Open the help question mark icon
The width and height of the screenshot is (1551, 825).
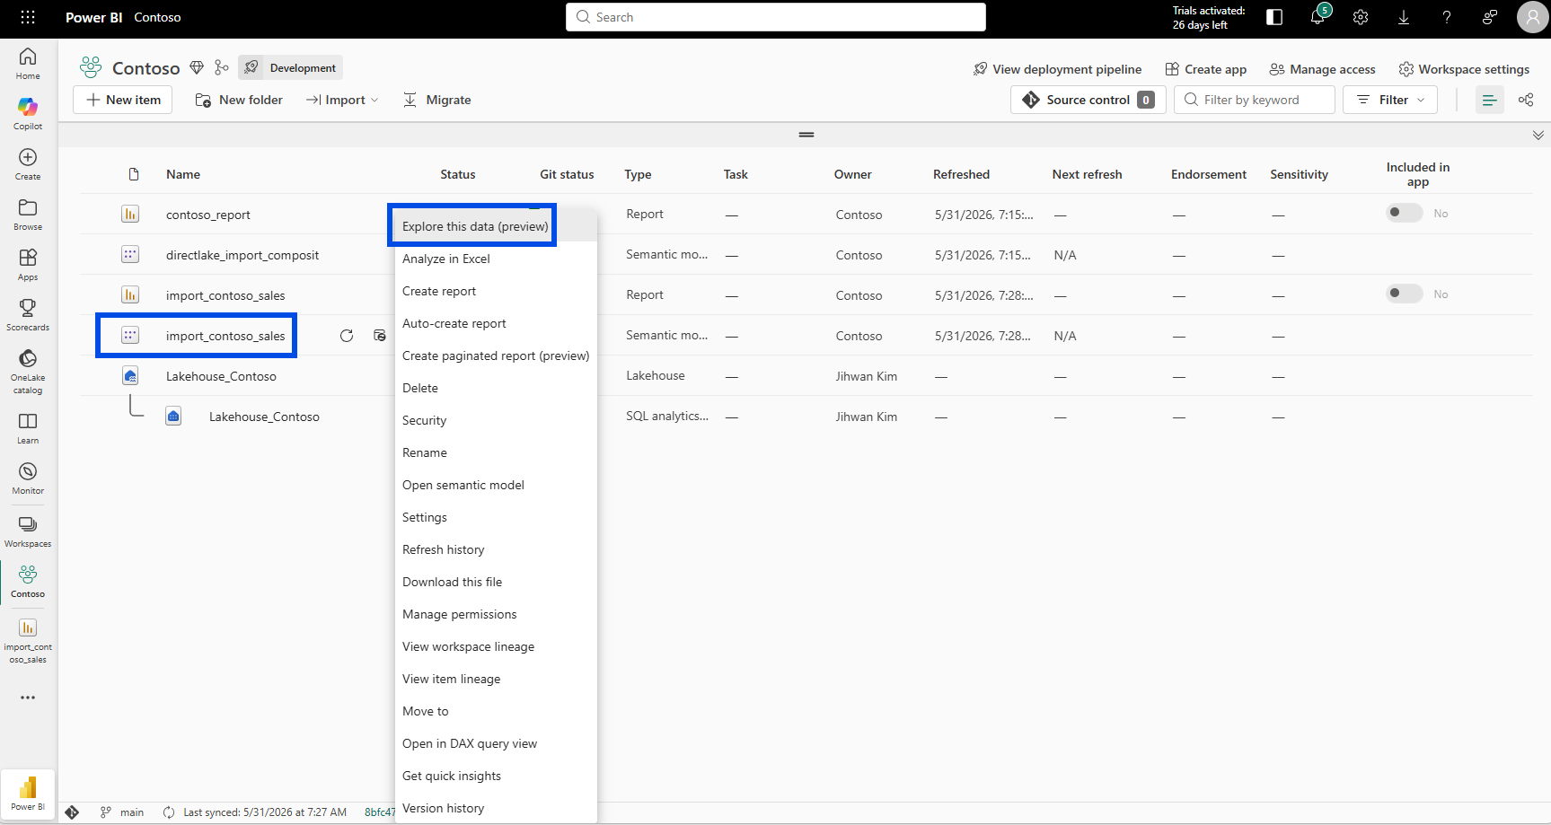tap(1447, 17)
